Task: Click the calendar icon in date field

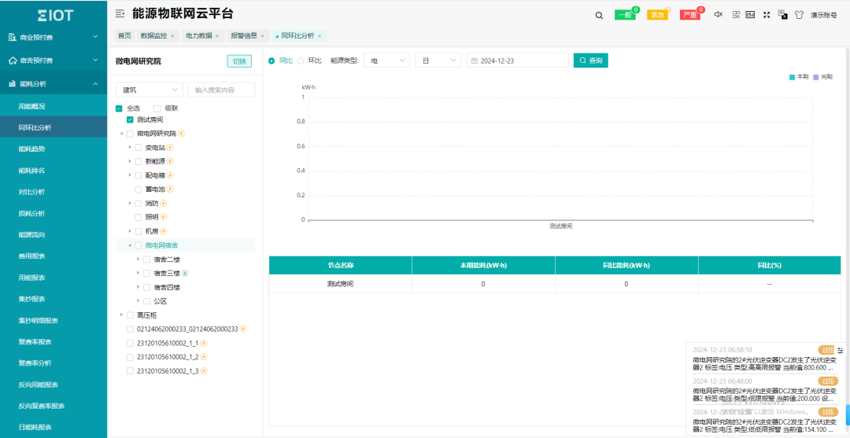Action: [x=475, y=61]
